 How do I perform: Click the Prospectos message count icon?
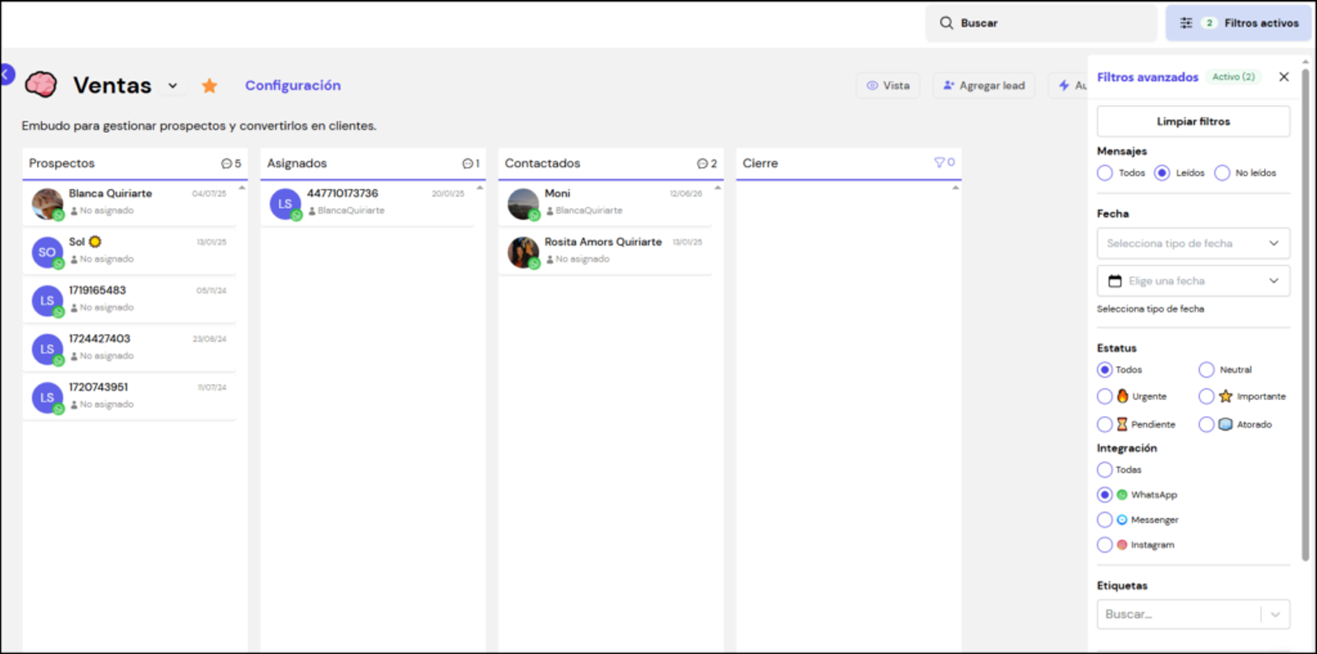point(226,163)
